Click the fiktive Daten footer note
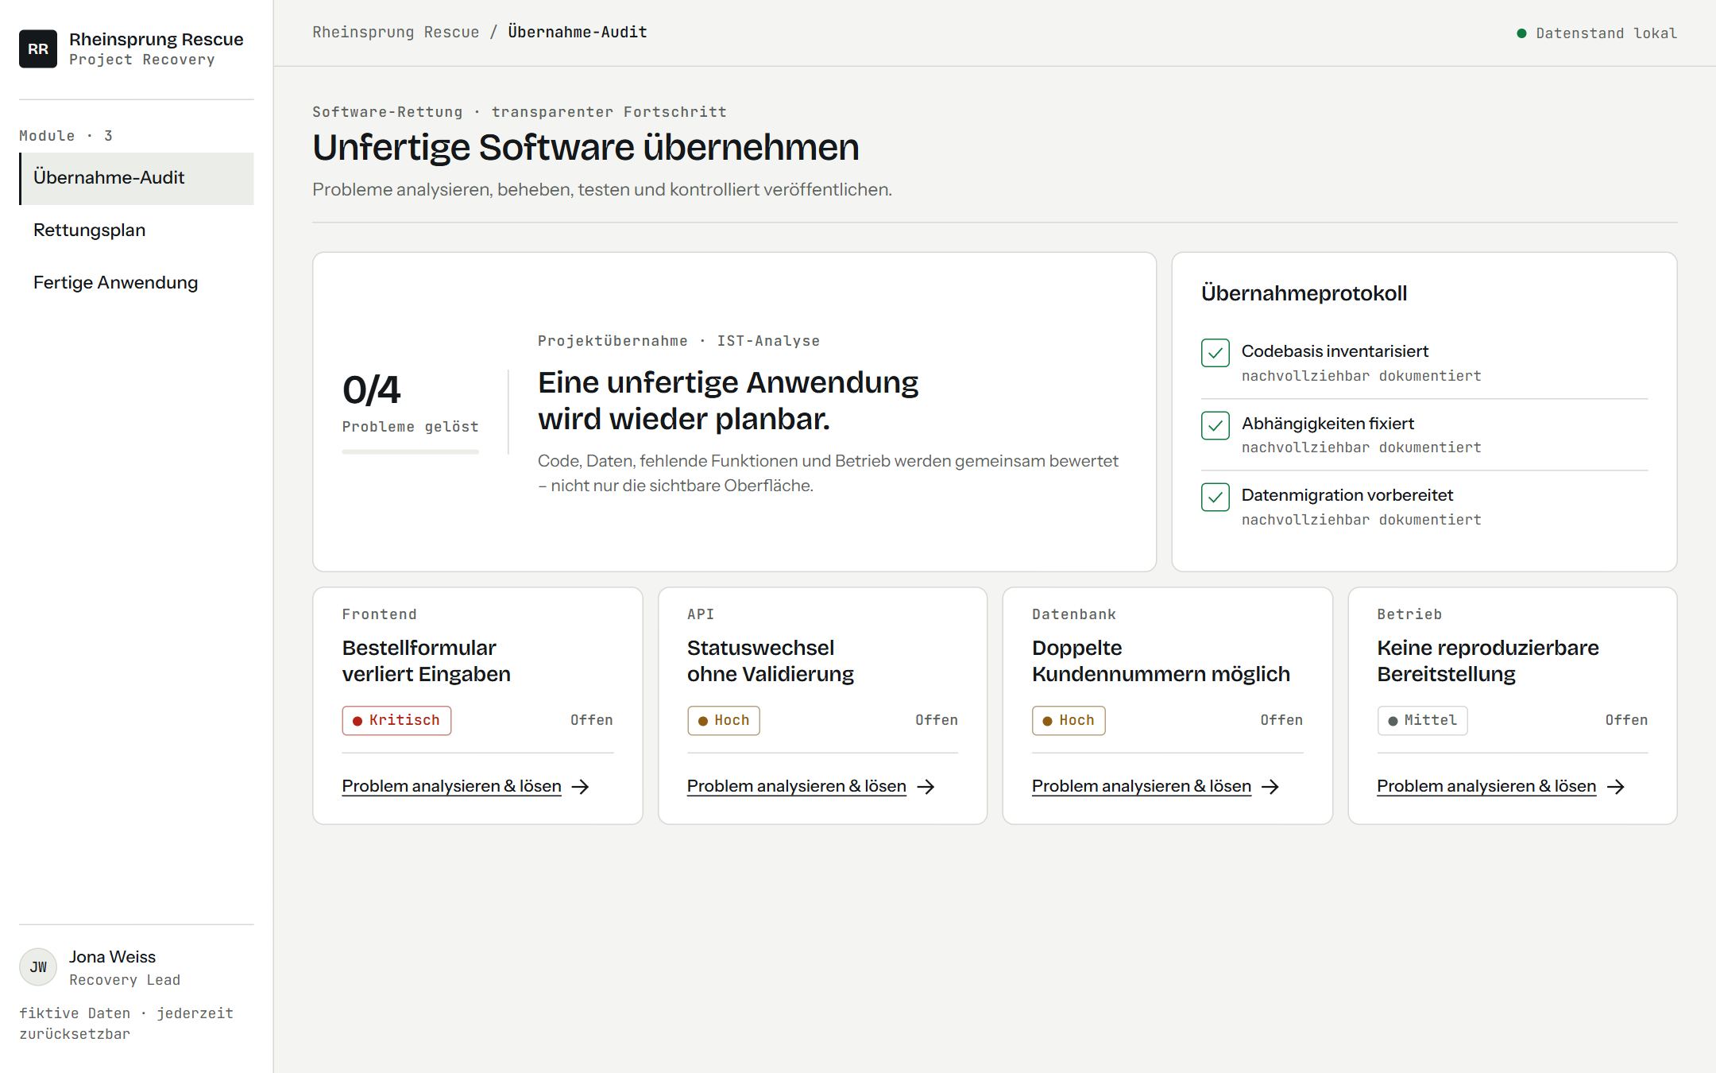 tap(126, 1024)
